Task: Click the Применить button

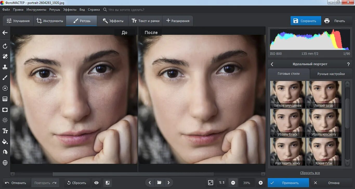Action: pyautogui.click(x=288, y=183)
